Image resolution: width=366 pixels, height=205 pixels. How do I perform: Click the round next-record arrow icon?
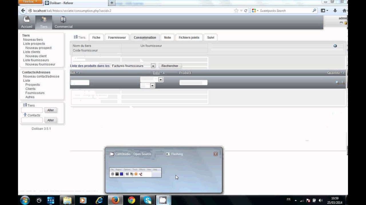pyautogui.click(x=335, y=46)
